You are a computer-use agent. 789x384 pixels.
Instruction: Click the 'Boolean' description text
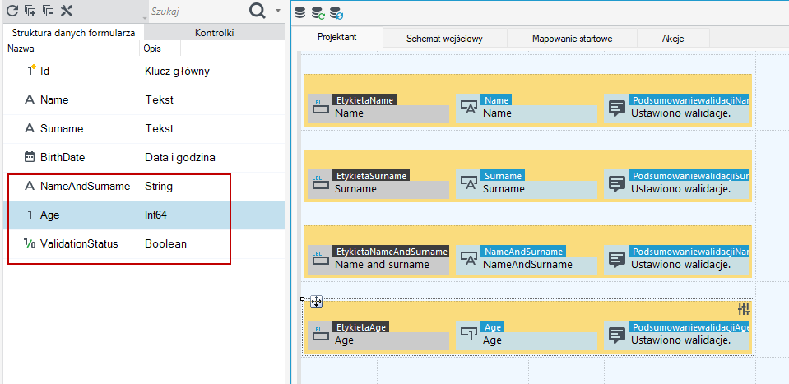[166, 243]
